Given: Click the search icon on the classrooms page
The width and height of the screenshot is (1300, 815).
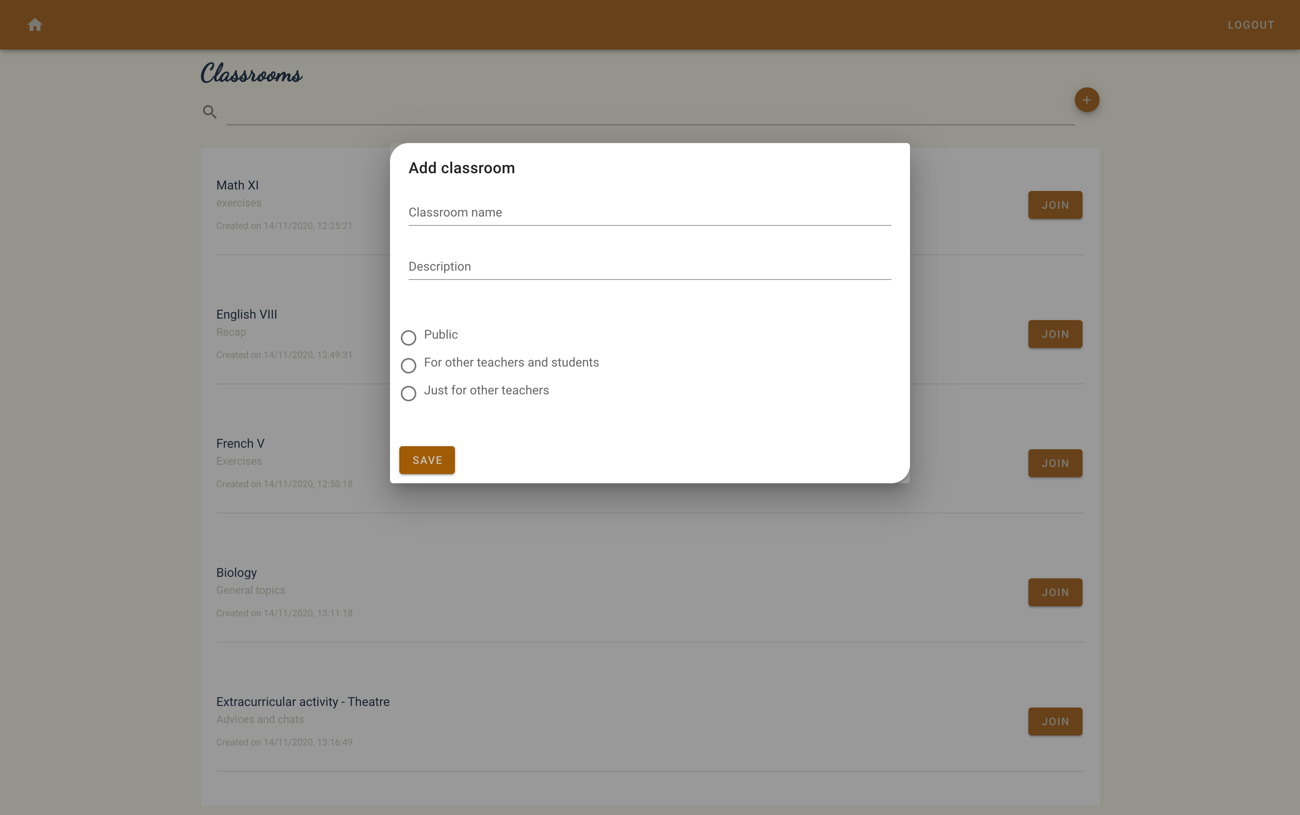Looking at the screenshot, I should [209, 112].
